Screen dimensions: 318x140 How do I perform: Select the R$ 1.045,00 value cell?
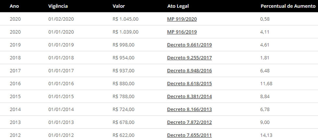(125, 19)
